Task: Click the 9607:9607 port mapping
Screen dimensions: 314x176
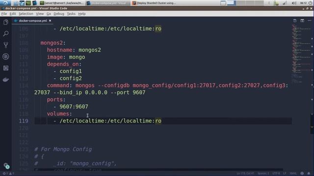Action: click(x=74, y=107)
